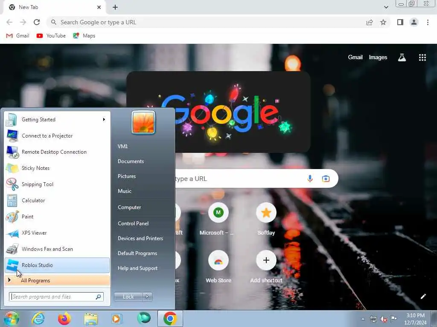Click Gmail link on Google page
Image resolution: width=437 pixels, height=327 pixels.
coord(355,57)
